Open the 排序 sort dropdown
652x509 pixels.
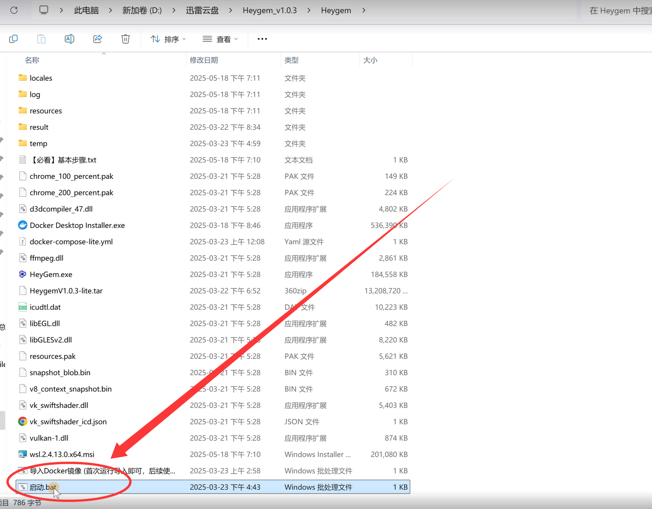168,39
